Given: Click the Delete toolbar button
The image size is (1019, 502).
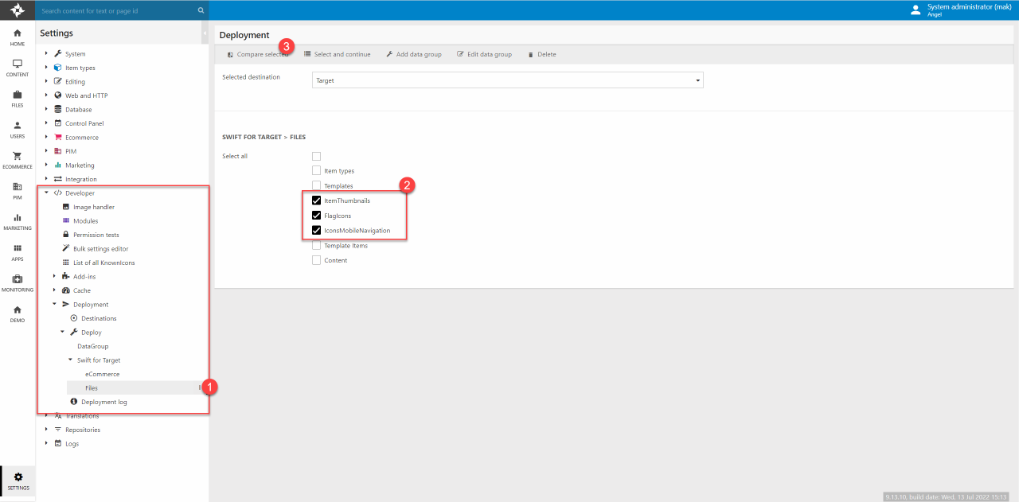Looking at the screenshot, I should coord(542,54).
